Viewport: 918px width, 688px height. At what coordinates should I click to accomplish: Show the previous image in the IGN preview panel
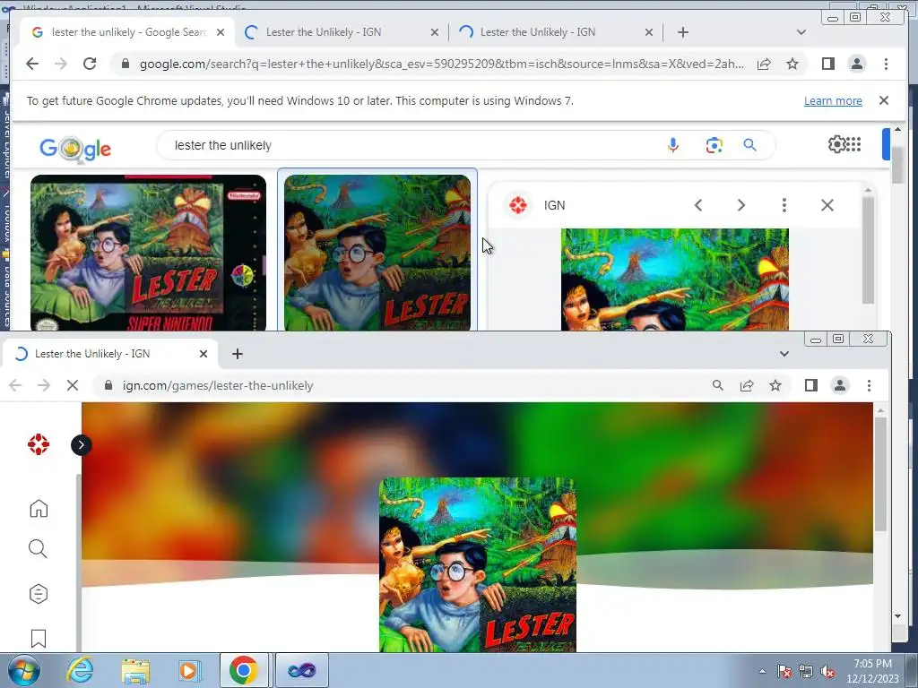tap(697, 205)
